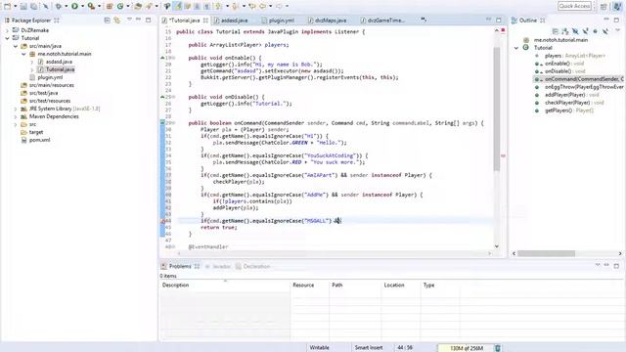Click Outline horizontal scrollbar thumb
The width and height of the screenshot is (626, 352).
click(546, 253)
